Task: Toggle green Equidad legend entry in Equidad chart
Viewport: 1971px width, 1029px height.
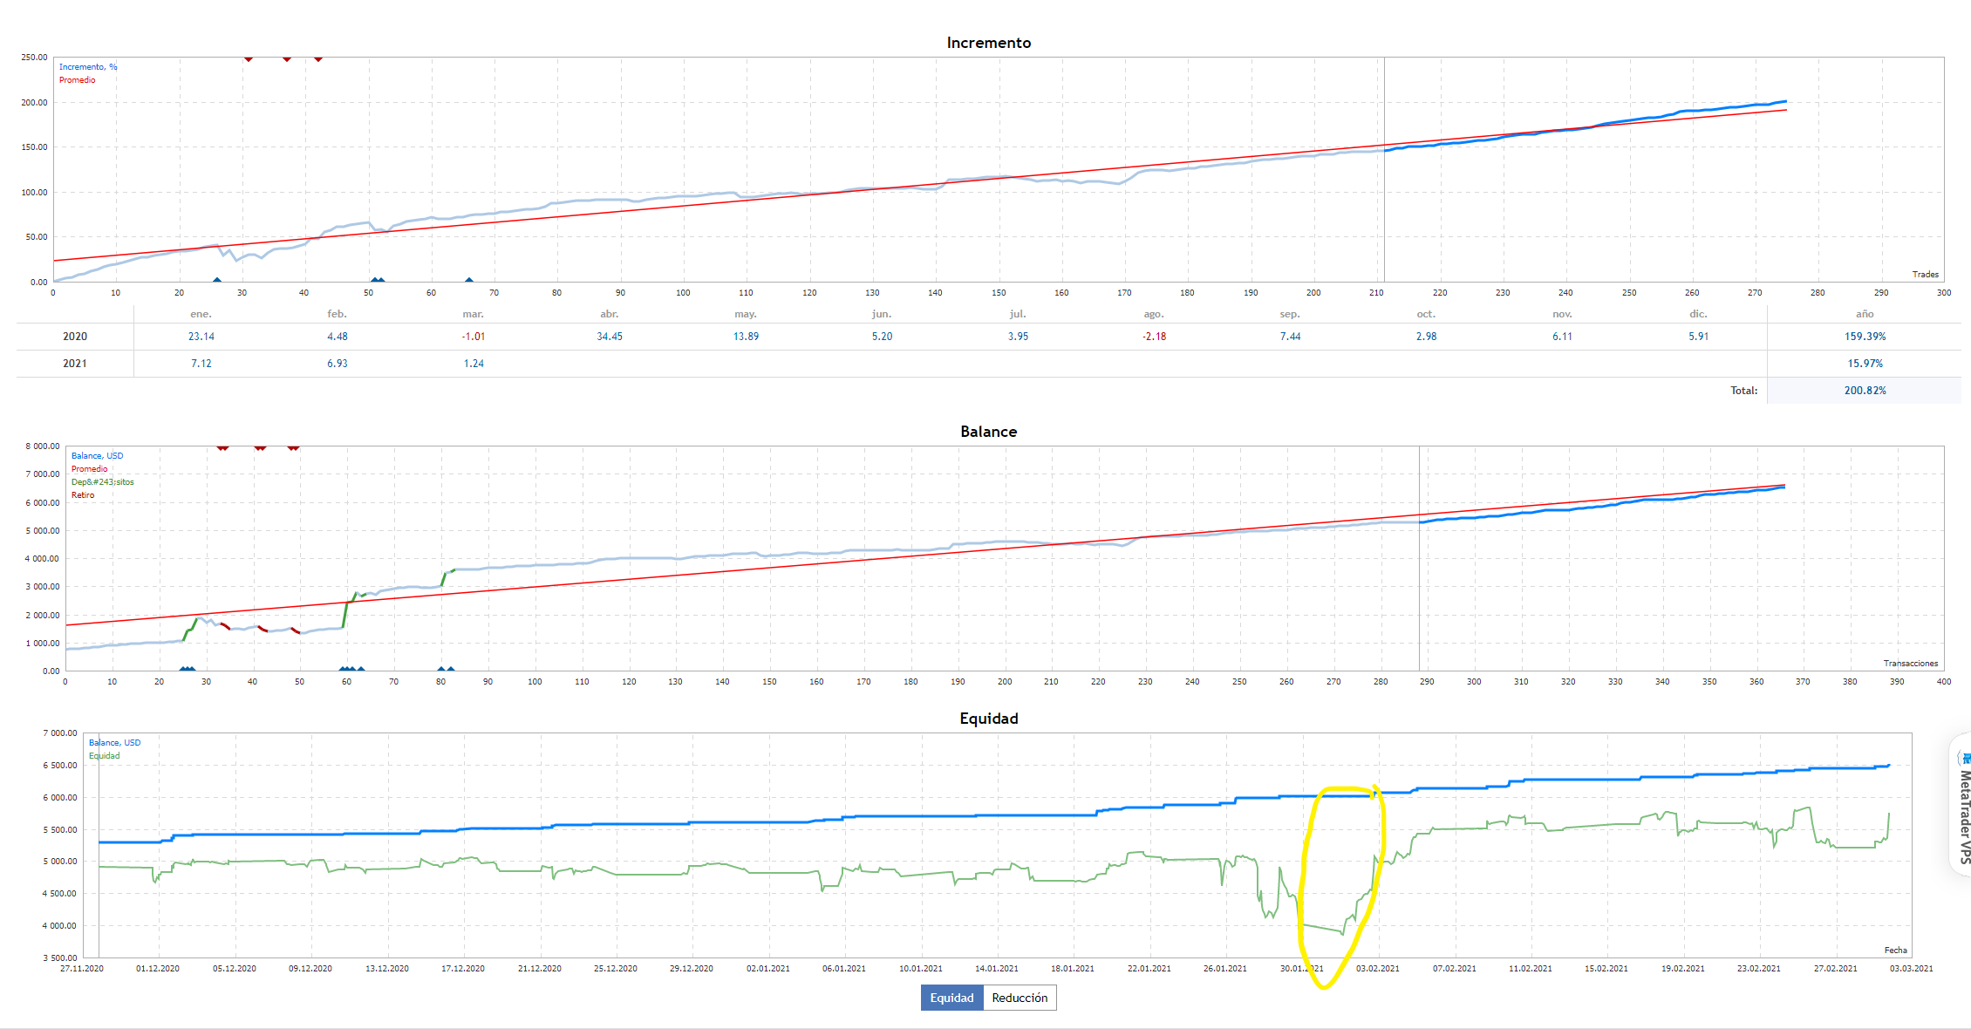Action: point(105,756)
